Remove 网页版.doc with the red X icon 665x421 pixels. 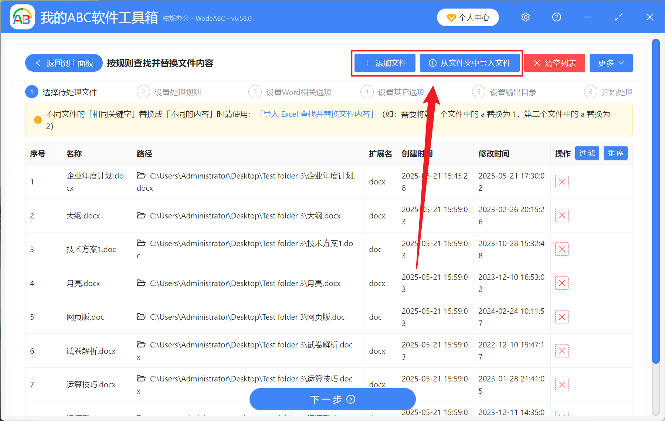click(x=561, y=317)
